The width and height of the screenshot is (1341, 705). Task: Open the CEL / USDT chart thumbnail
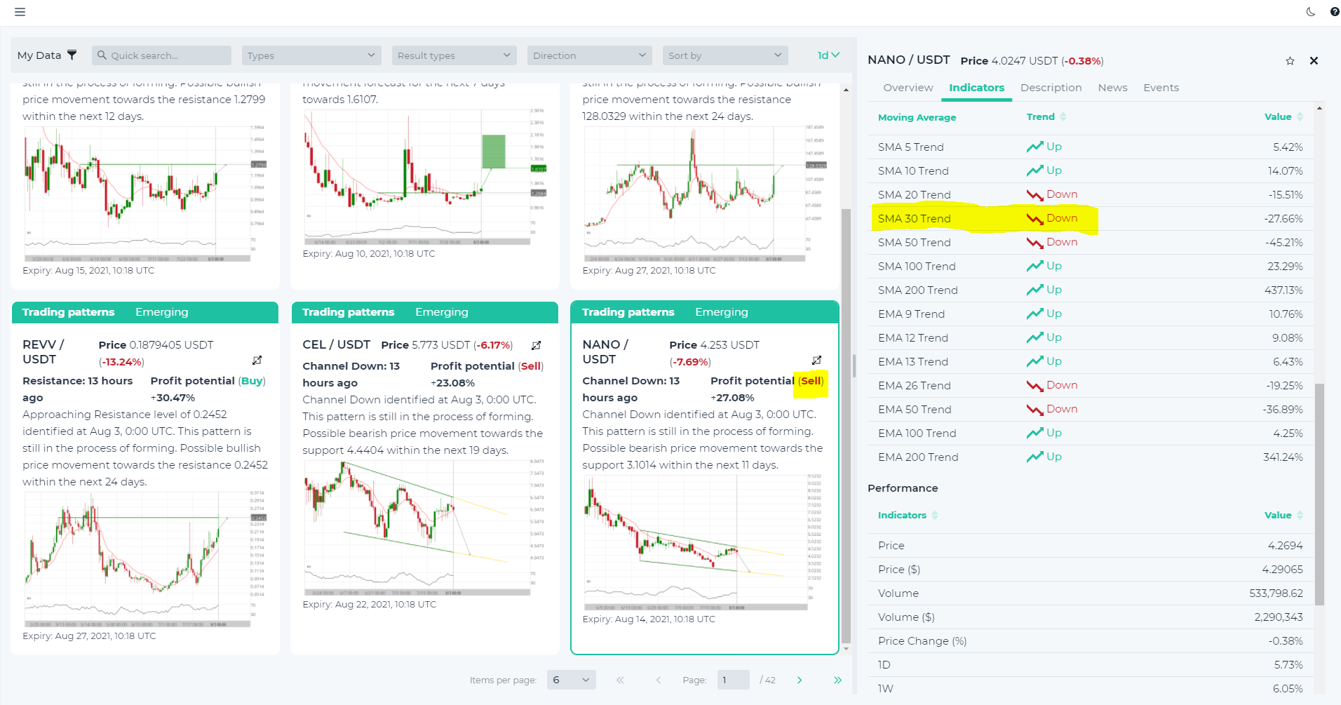pos(424,528)
